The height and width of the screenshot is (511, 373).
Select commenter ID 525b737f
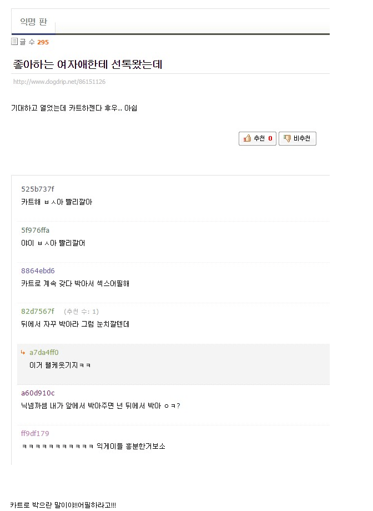tap(38, 189)
